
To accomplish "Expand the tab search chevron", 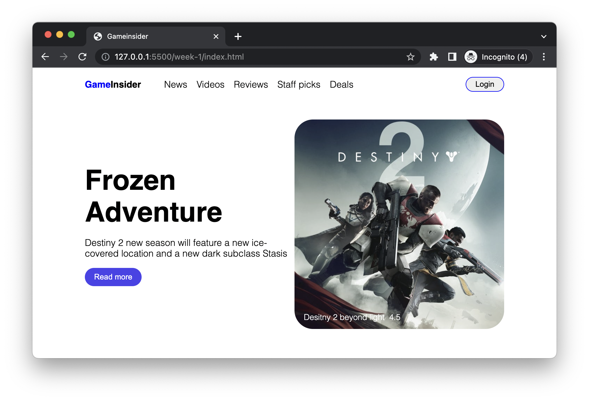I will 544,36.
